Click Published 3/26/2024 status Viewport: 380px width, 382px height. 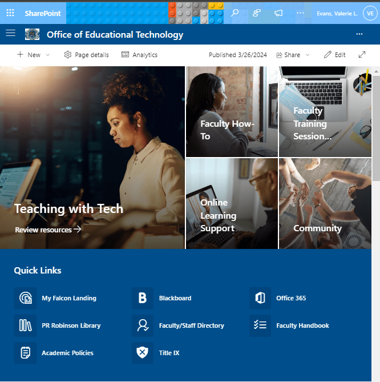coord(238,55)
